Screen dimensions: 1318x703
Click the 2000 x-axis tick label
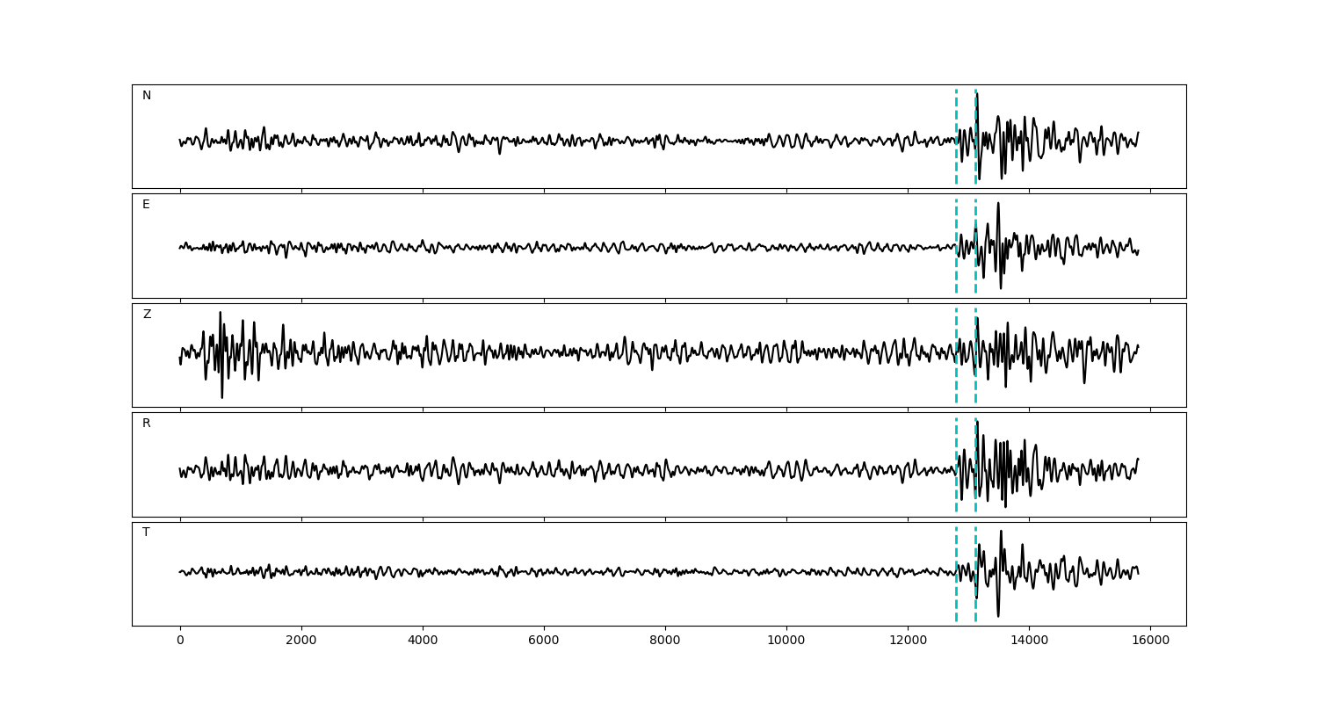tap(301, 641)
